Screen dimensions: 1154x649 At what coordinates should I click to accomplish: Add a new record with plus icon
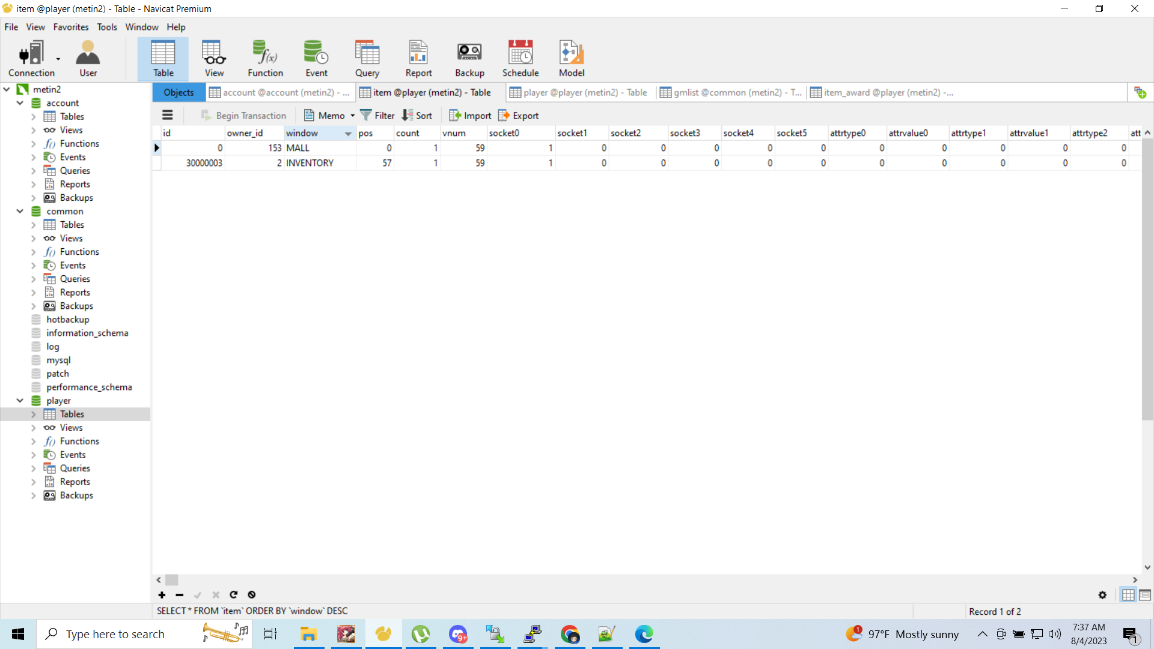[162, 595]
